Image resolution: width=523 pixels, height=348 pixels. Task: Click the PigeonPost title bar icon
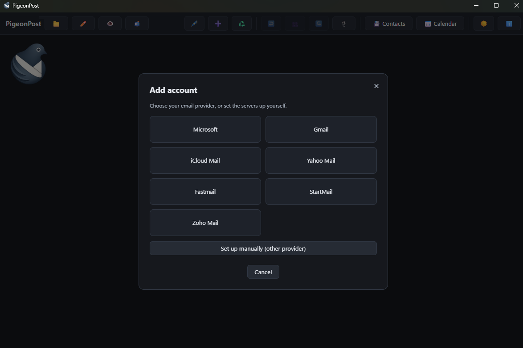(x=6, y=5)
